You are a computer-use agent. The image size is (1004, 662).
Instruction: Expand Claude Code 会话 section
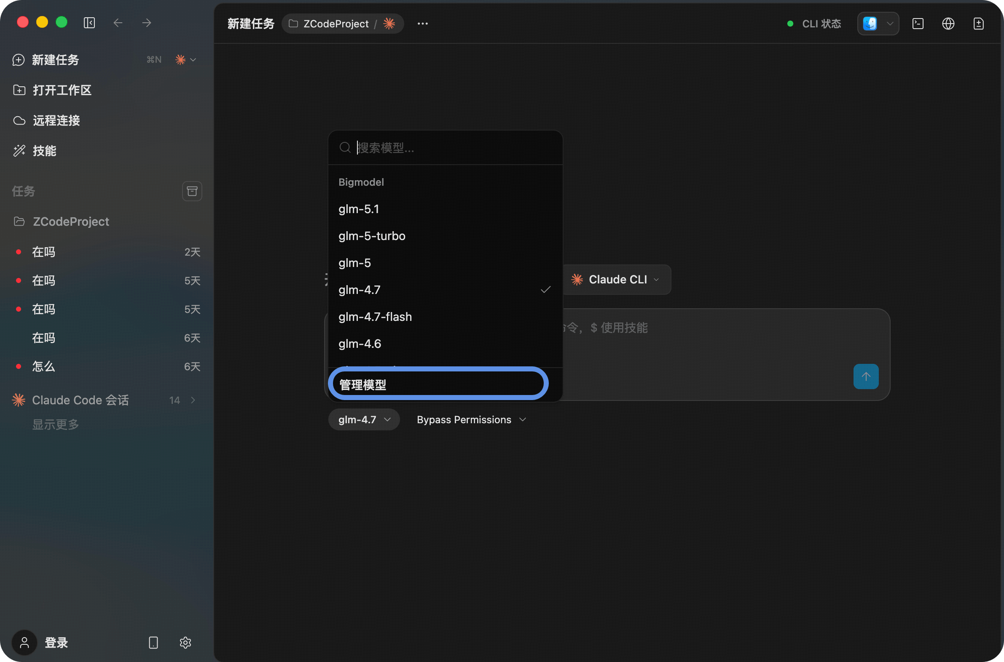[193, 400]
